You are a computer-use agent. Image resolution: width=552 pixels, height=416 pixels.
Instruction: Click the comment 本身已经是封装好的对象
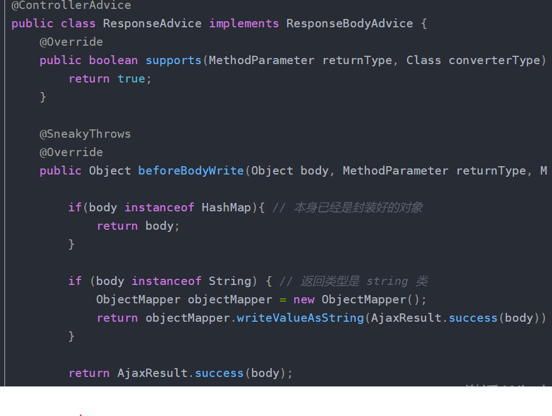(358, 207)
